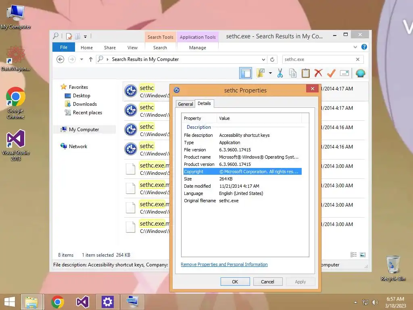Select Desktop in navigation pane
The image size is (413, 310).
point(81,95)
